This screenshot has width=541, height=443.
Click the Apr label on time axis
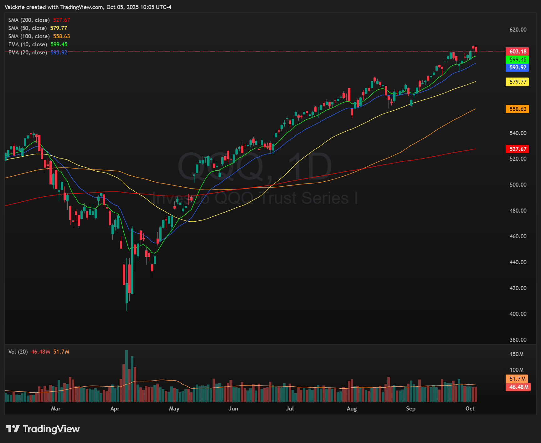coord(115,409)
